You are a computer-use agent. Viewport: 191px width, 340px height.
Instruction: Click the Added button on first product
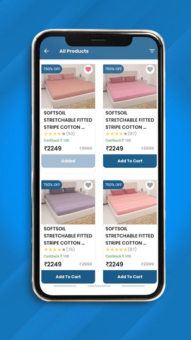click(x=68, y=161)
